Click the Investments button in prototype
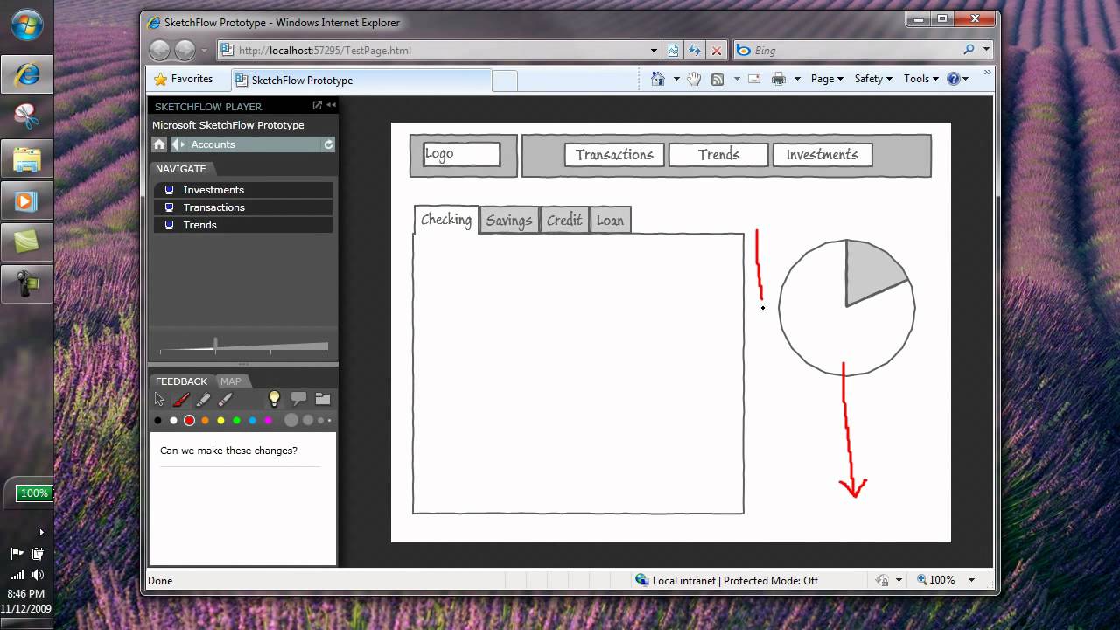 tap(822, 155)
